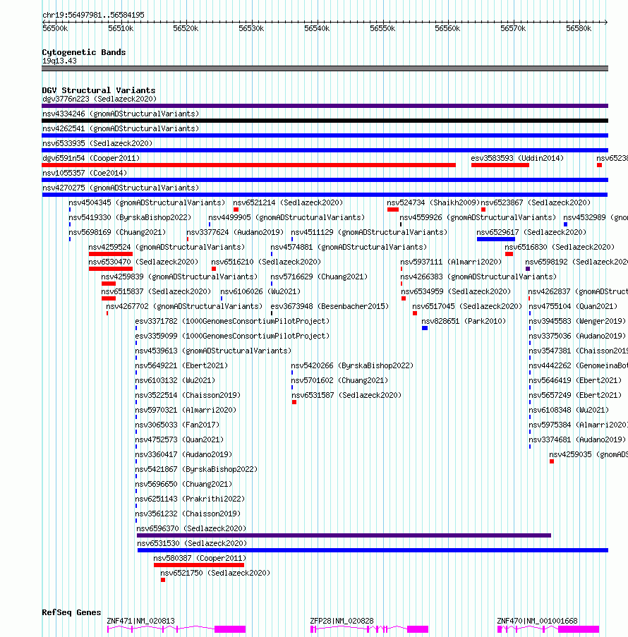Image resolution: width=628 pixels, height=637 pixels.
Task: Select nsv6515837 (Sedlazeck2020) label
Action: 156,291
